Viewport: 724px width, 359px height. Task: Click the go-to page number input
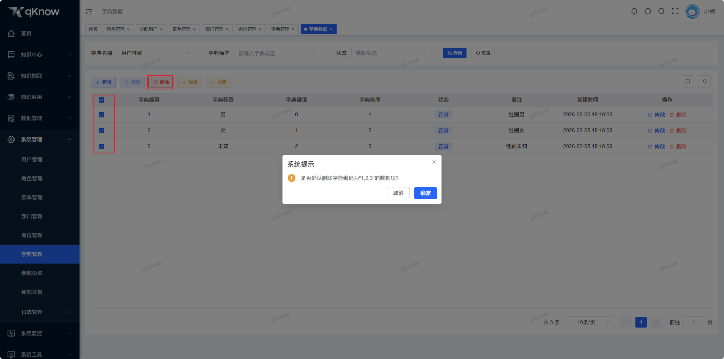pos(694,322)
